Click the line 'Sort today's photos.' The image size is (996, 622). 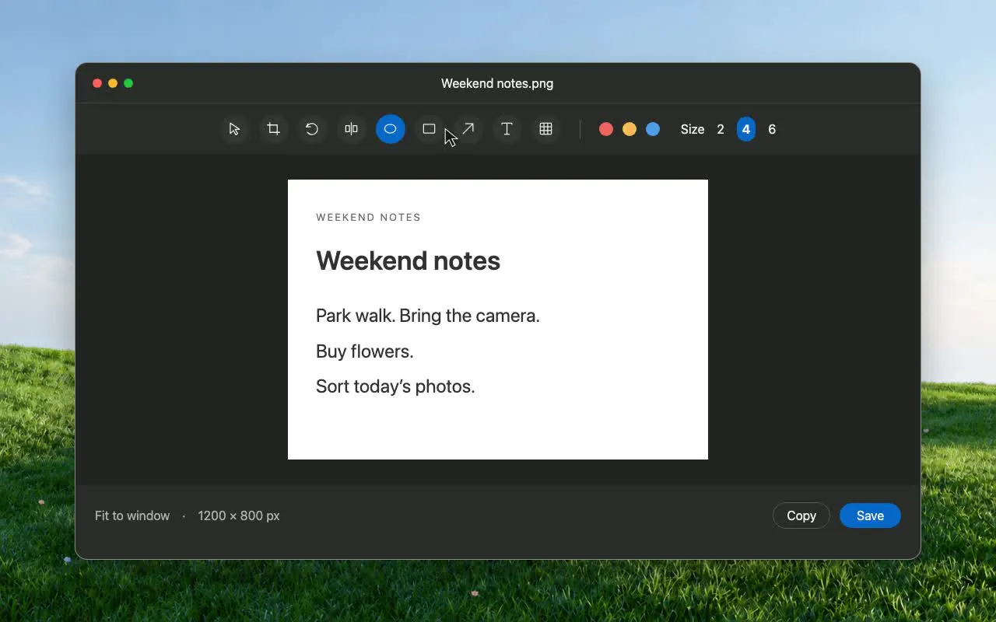[x=395, y=386]
